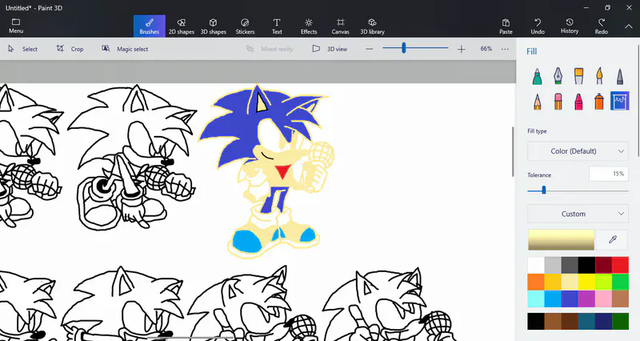Choose the pale yellow color swatch
This screenshot has width=640, height=341.
click(570, 282)
